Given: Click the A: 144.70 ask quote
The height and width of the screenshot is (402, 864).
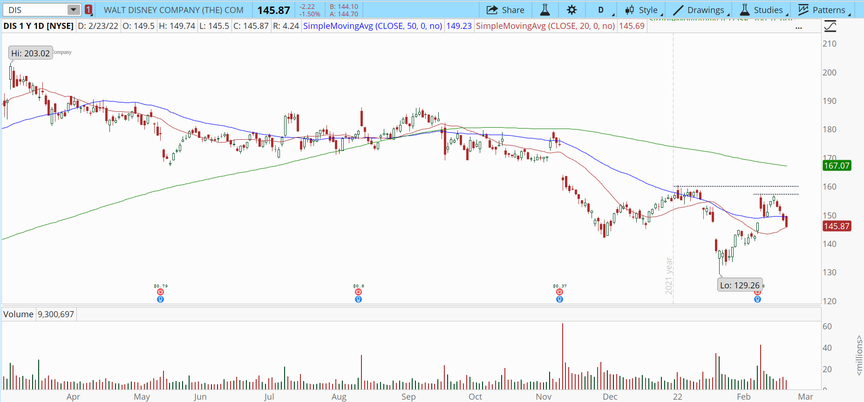Looking at the screenshot, I should (344, 14).
